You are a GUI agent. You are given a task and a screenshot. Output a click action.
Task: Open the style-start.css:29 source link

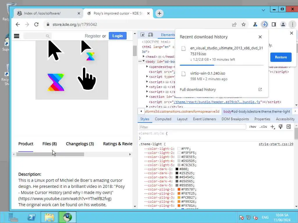point(276,144)
